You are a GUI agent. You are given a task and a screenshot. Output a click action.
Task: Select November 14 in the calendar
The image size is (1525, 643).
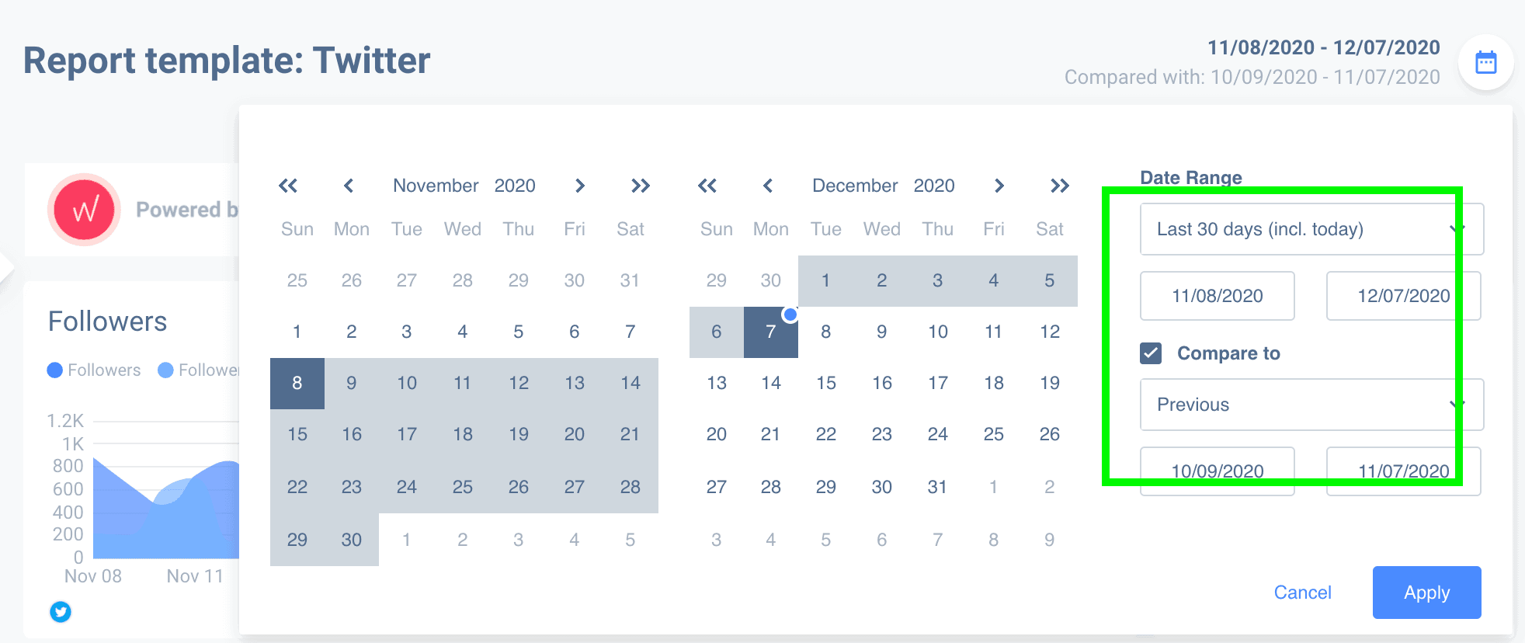(x=630, y=383)
